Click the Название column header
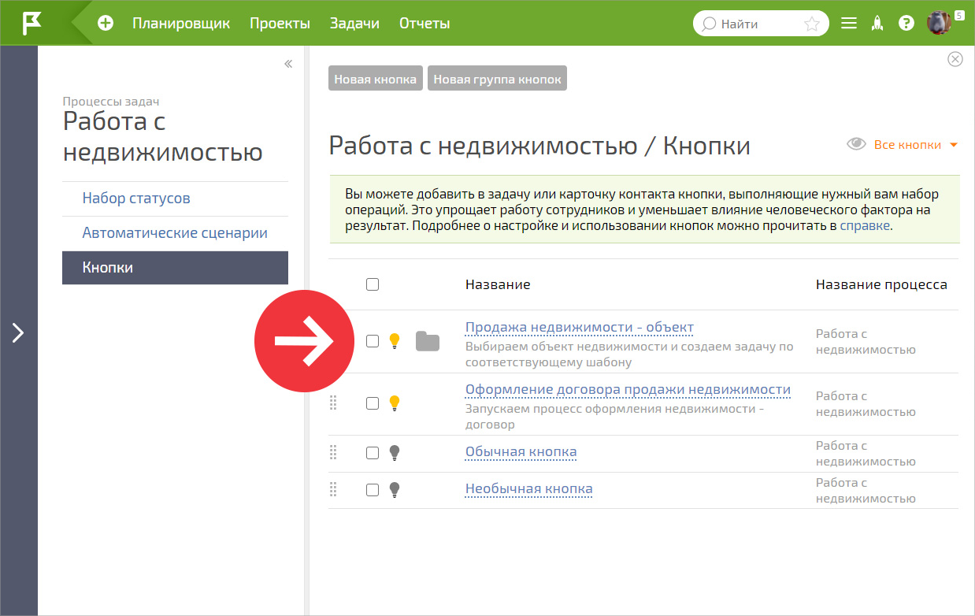Image resolution: width=975 pixels, height=616 pixels. pos(498,284)
